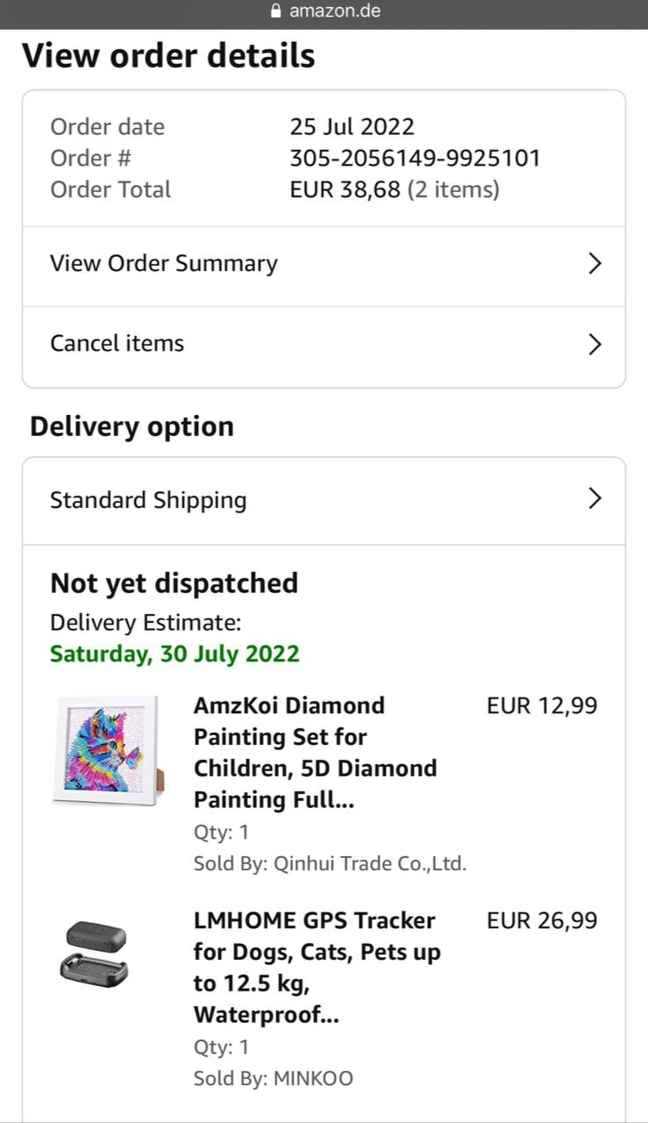Tap the Standard Shipping label
Screen dimensions: 648x1123
coord(148,500)
